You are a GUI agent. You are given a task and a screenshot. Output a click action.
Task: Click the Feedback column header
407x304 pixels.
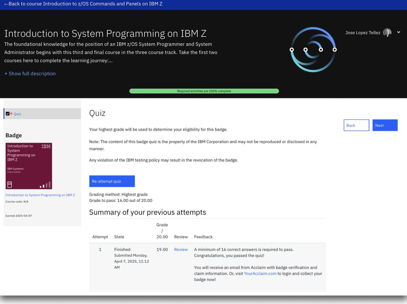coord(203,237)
